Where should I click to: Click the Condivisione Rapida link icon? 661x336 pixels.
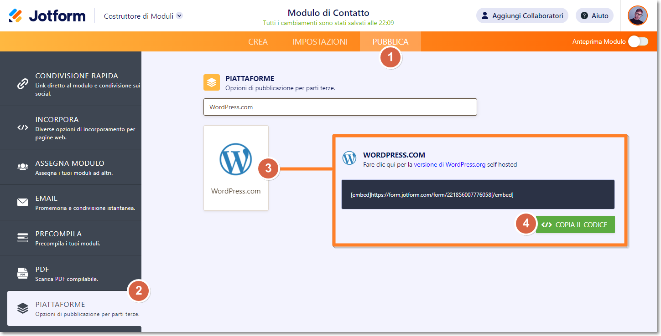click(22, 84)
